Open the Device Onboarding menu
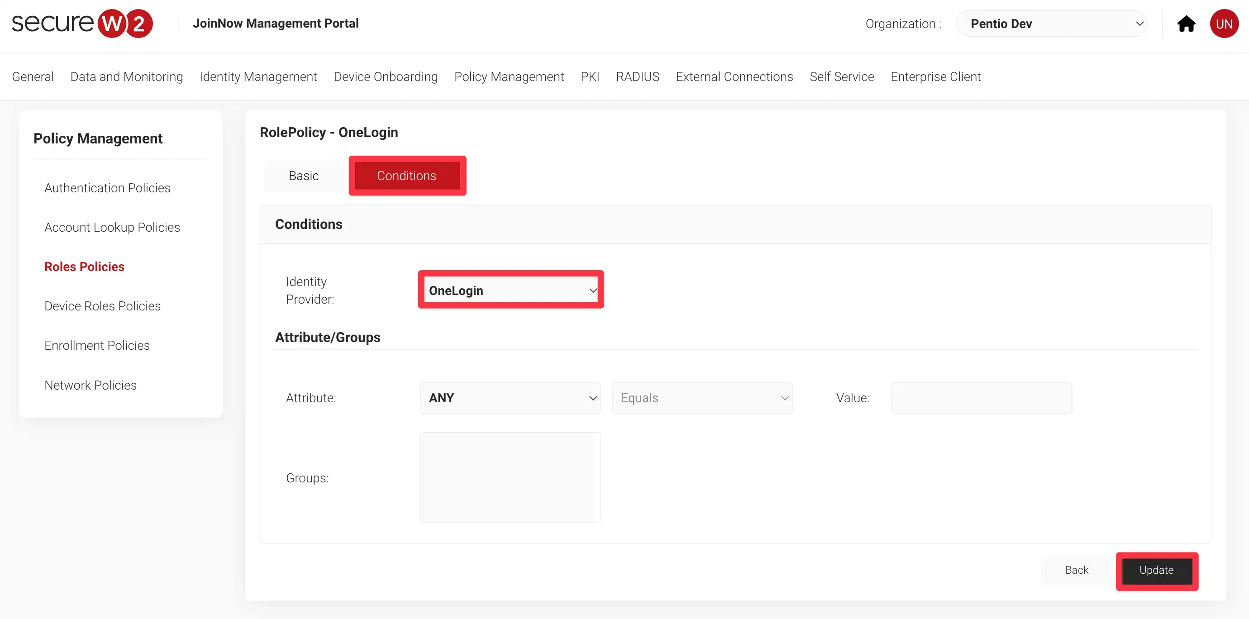 (386, 76)
